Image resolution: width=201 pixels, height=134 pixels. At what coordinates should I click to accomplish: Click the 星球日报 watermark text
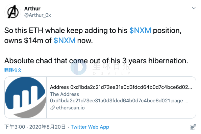pyautogui.click(x=111, y=66)
